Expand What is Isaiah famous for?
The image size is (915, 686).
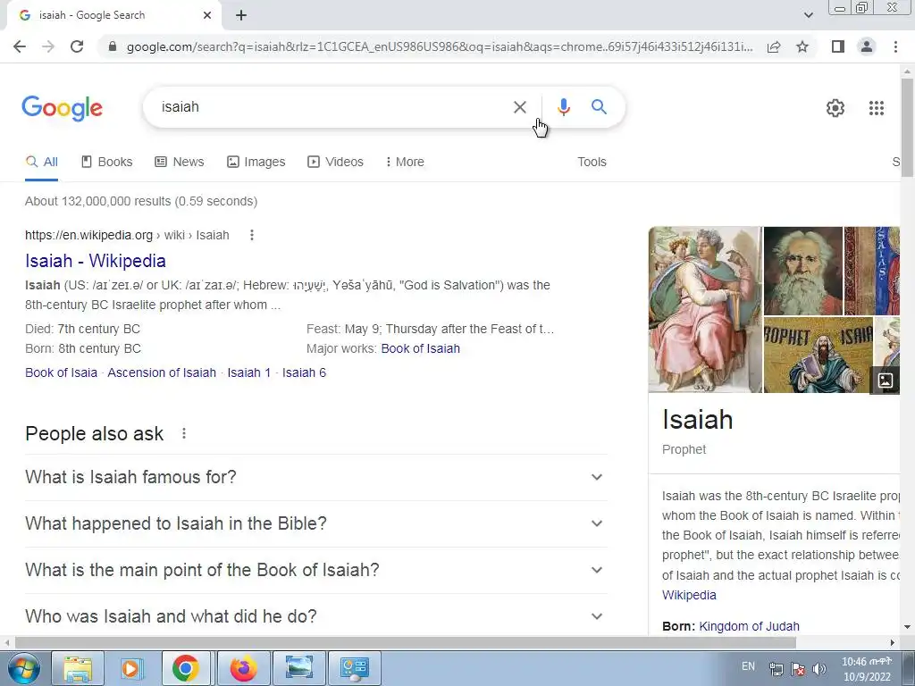tap(316, 477)
